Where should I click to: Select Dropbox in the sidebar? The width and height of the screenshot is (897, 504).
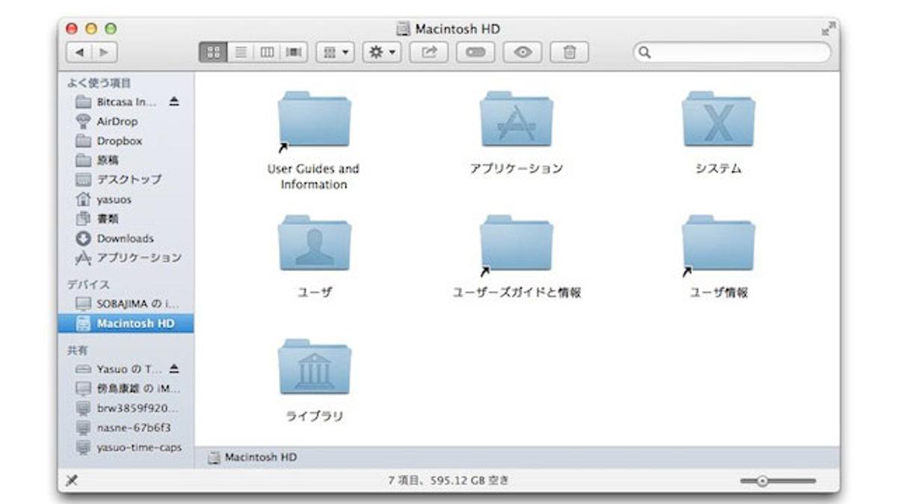[x=119, y=141]
